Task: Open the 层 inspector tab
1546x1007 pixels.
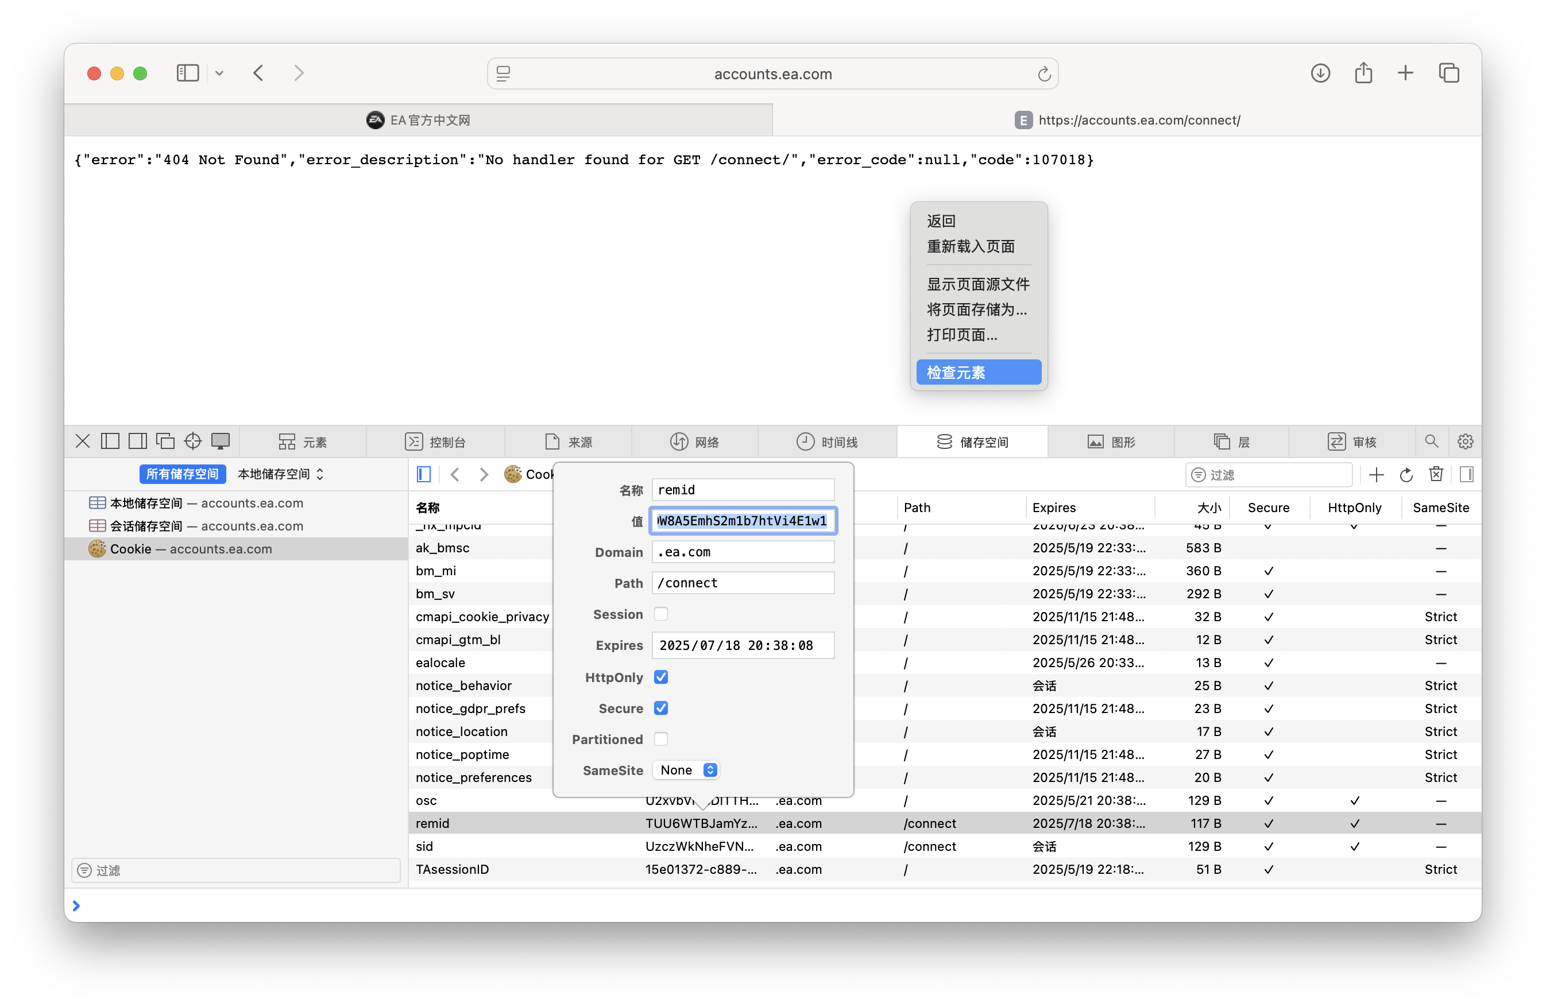Action: pos(1232,442)
